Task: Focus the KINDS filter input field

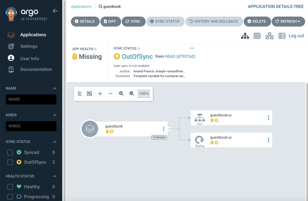Action: 31,126
